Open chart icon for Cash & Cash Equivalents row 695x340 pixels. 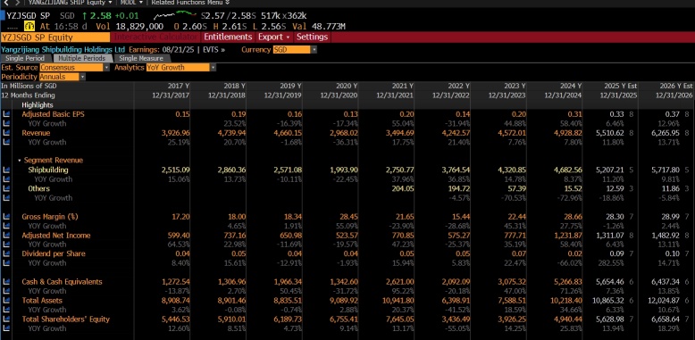tap(6, 282)
